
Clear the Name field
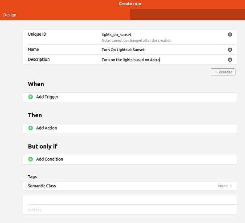coord(230,50)
